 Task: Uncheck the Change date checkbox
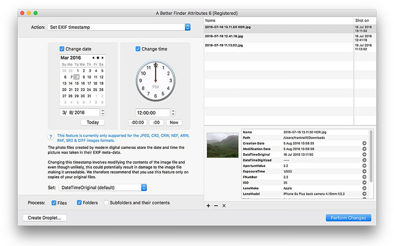62,49
